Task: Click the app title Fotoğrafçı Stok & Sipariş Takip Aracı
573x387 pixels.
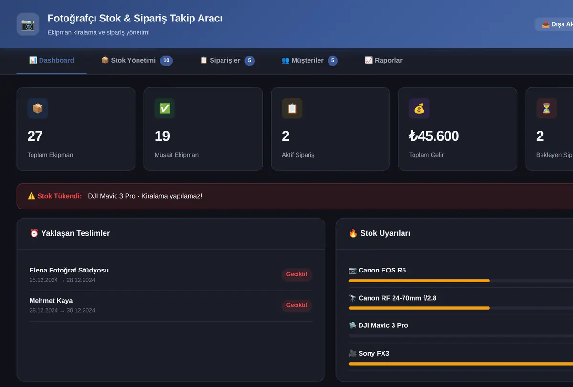Action: click(x=135, y=18)
